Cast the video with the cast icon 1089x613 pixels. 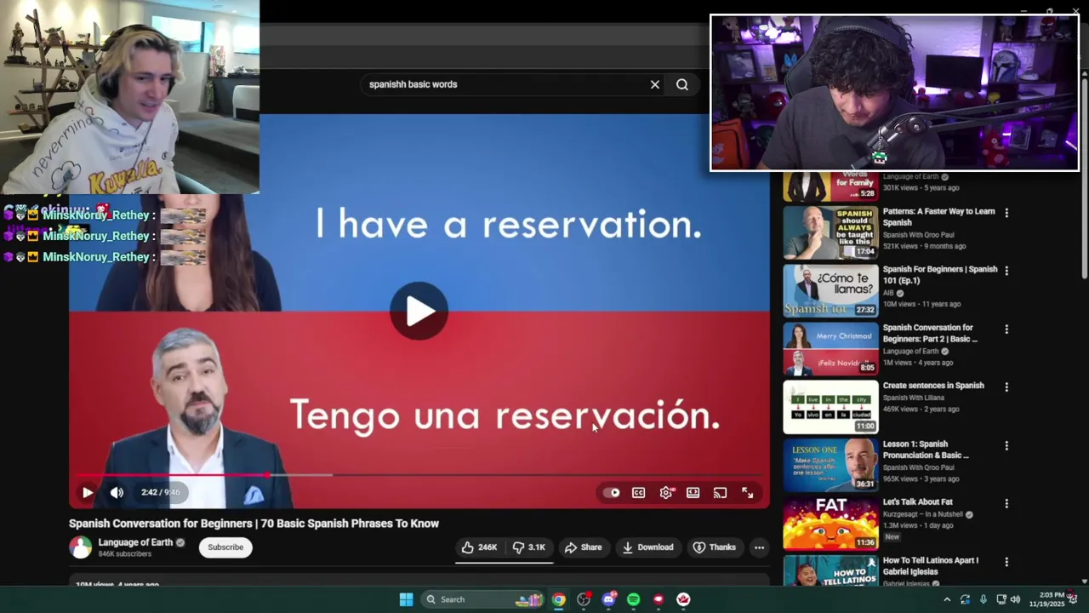721,492
